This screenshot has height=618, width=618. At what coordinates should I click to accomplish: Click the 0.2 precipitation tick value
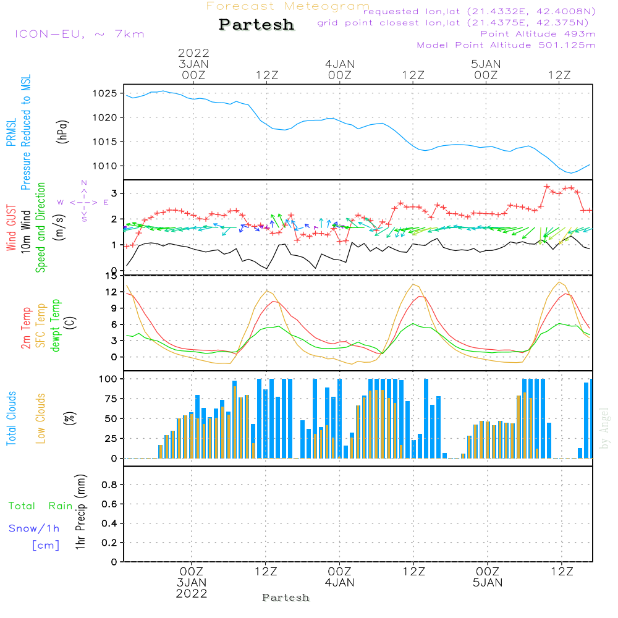[x=109, y=543]
